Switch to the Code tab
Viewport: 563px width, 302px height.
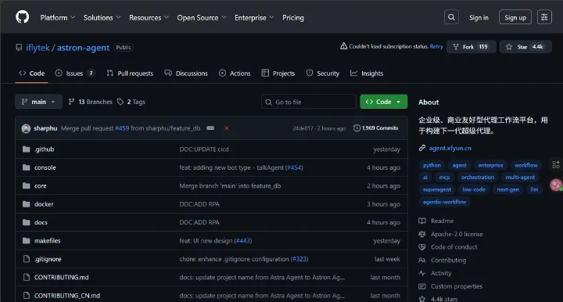pyautogui.click(x=31, y=74)
